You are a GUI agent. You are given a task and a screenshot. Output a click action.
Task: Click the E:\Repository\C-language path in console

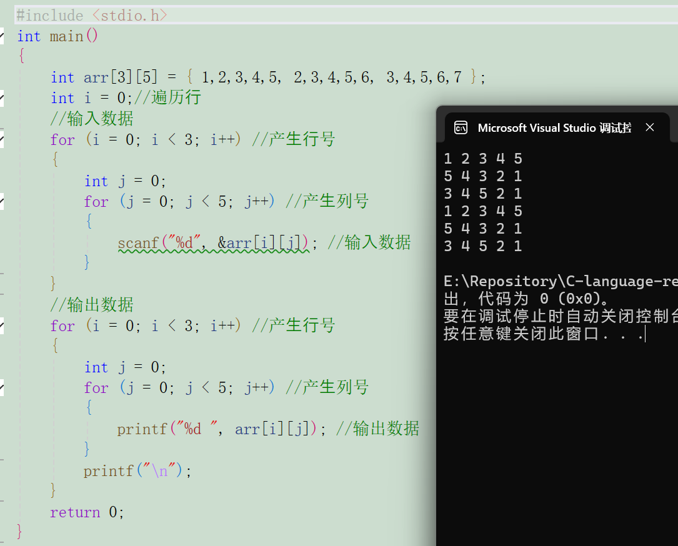click(x=561, y=281)
